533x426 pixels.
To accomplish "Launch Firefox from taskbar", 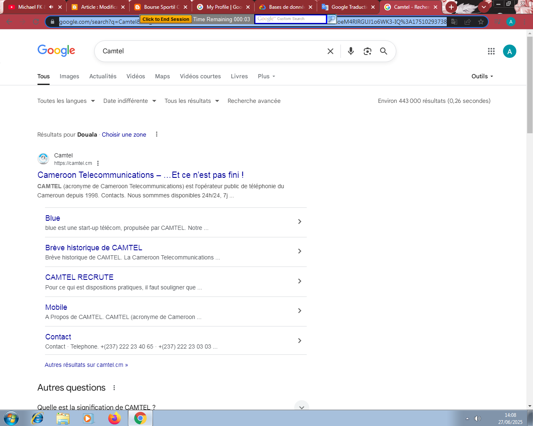I will (x=114, y=418).
